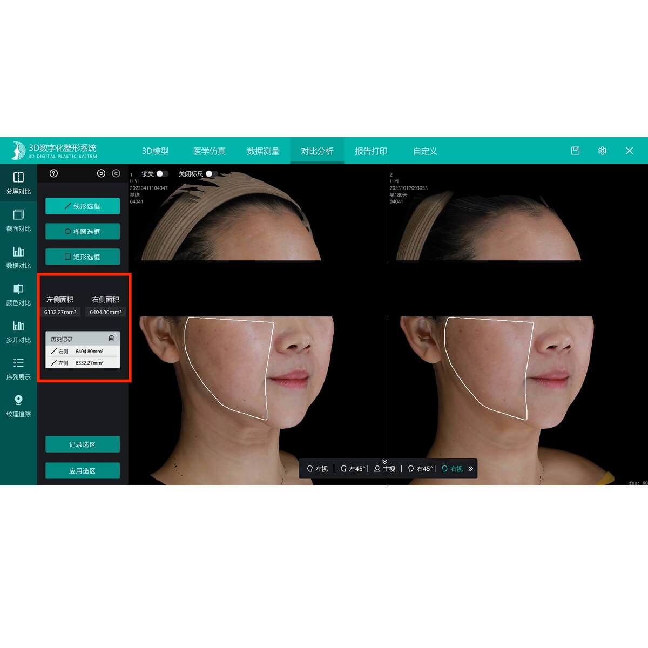The image size is (648, 648).
Task: Select the 颜色对比 color comparison icon
Action: tap(18, 294)
